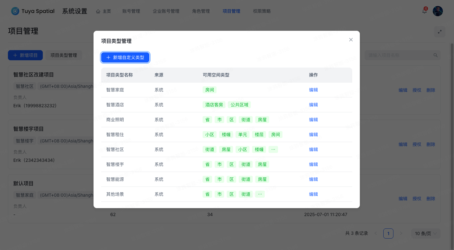Click 删除 for 智慧楼宇项目

[431, 144]
